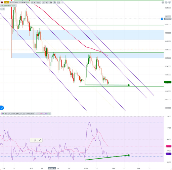Open the 1D timeframe dropdown

pos(33,2)
